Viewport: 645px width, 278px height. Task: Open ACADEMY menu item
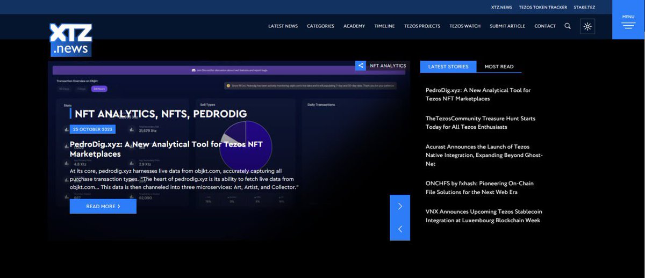354,26
